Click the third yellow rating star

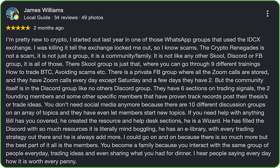pyautogui.click(x=18, y=28)
